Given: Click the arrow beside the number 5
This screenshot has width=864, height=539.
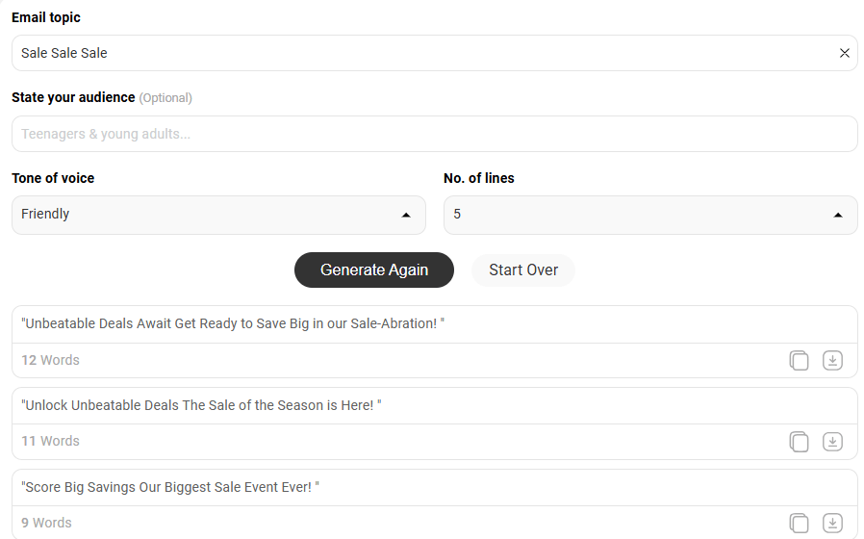Looking at the screenshot, I should tap(838, 215).
